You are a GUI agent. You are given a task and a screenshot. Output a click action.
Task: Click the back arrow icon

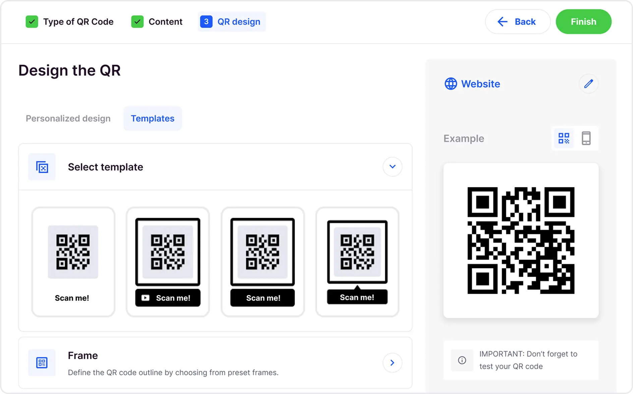tap(502, 22)
